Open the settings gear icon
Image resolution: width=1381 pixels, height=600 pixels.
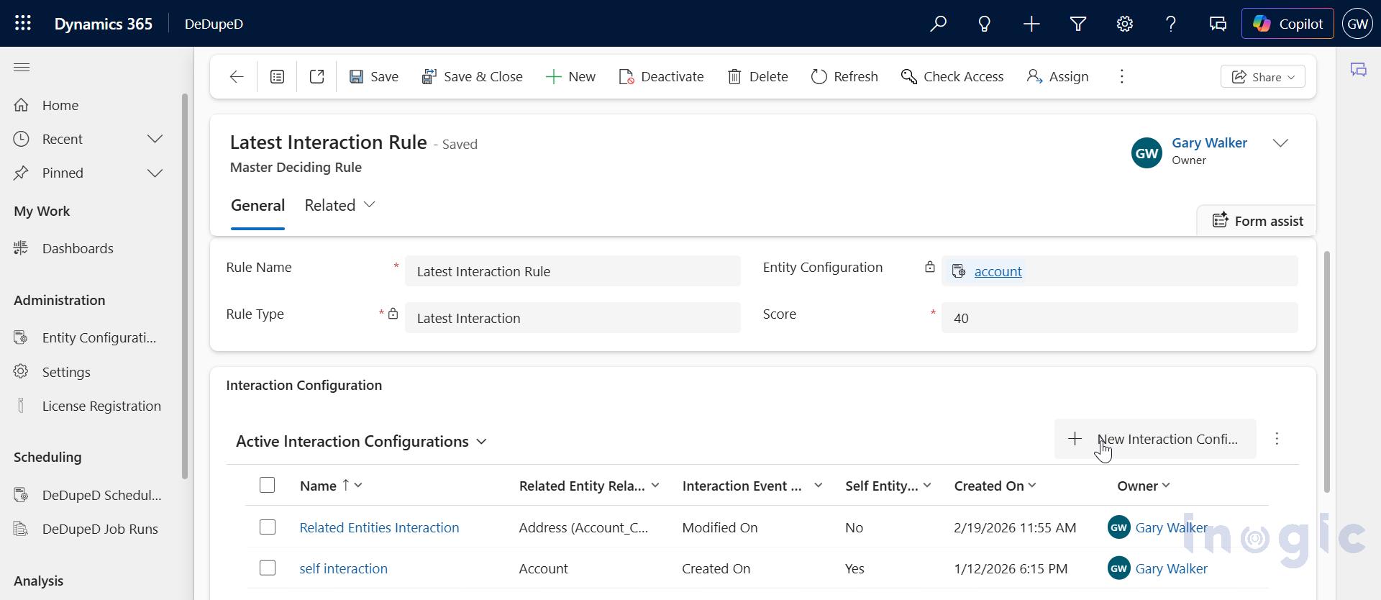click(1125, 24)
